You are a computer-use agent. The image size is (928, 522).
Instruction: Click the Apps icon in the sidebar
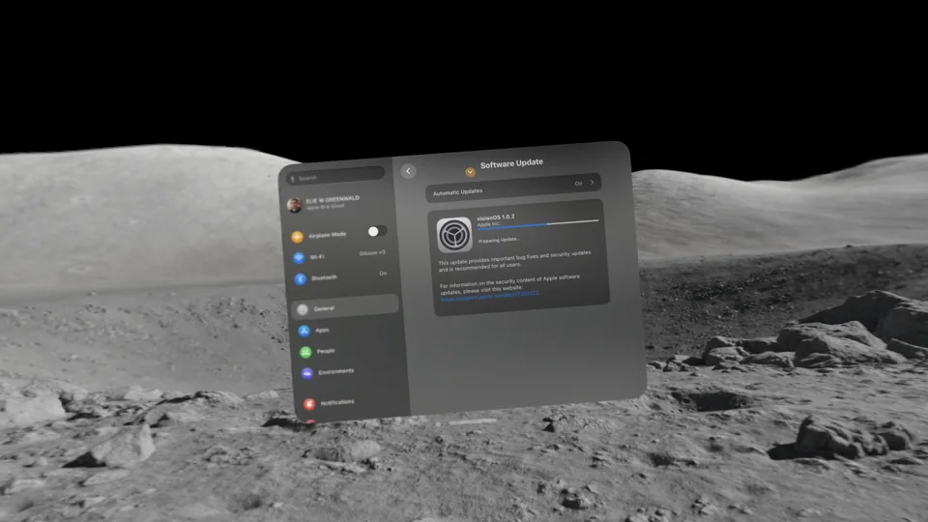304,331
